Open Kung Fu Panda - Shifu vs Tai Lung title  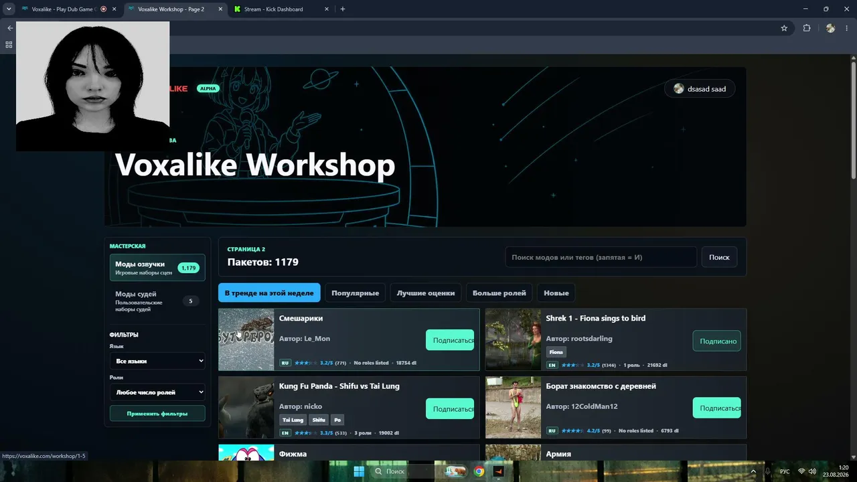point(339,386)
